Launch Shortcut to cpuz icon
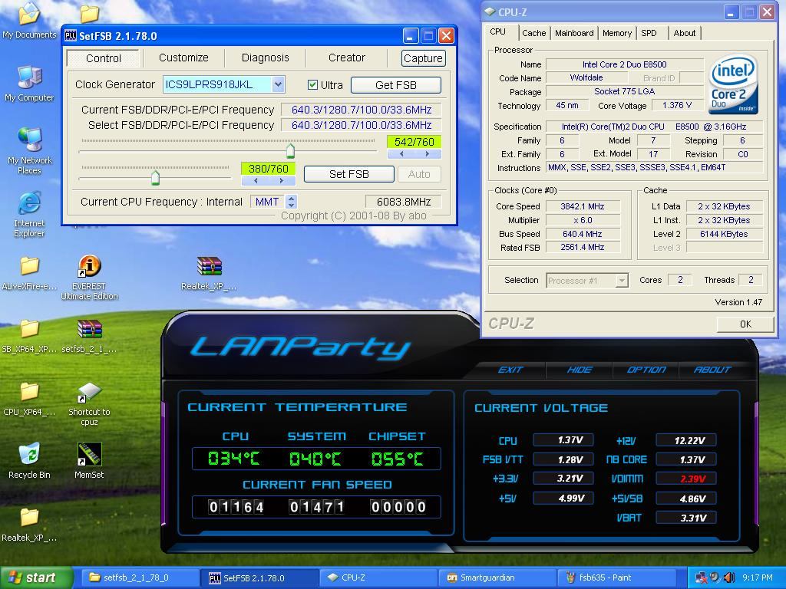Image resolution: width=786 pixels, height=589 pixels. (x=89, y=403)
